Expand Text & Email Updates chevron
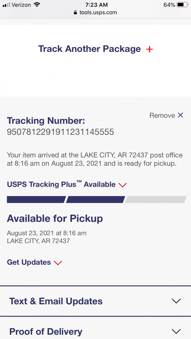This screenshot has width=191, height=339. 176,301
